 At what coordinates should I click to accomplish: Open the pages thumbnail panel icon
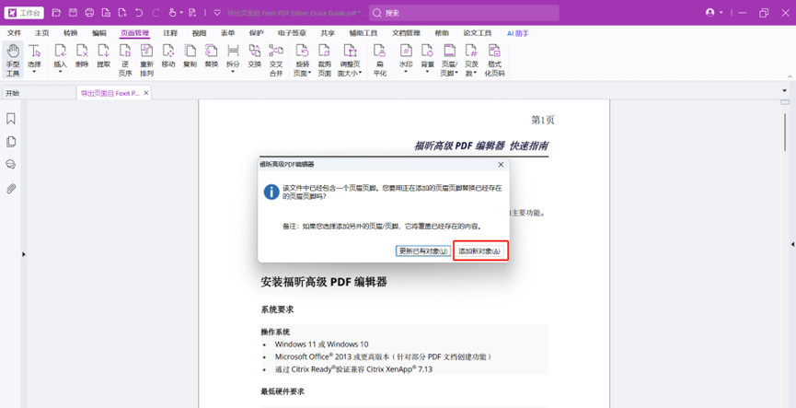pos(11,142)
